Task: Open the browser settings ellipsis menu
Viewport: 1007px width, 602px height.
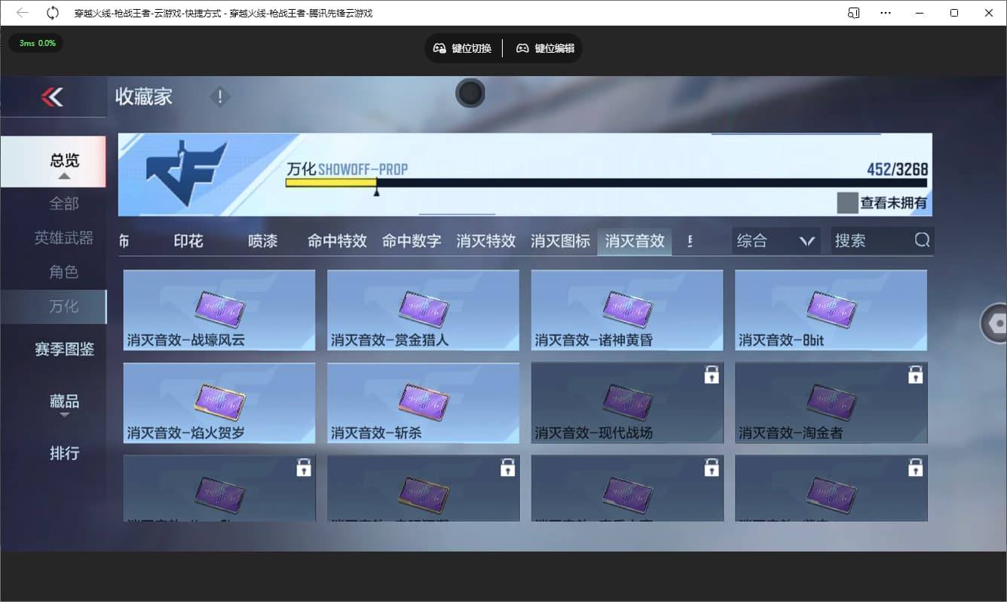Action: pos(886,13)
